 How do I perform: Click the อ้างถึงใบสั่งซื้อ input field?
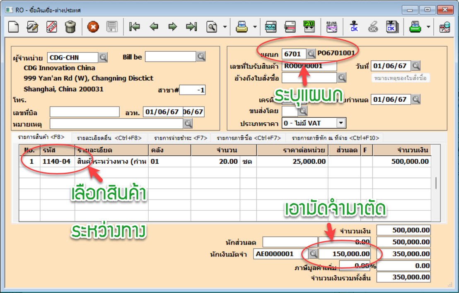(309, 78)
